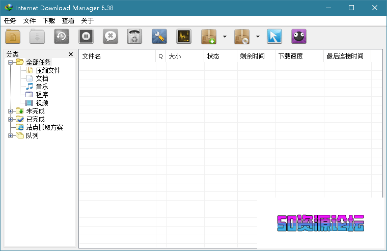Close the 分类 categories panel
Screen dimensions: 387x251
[x=71, y=54]
